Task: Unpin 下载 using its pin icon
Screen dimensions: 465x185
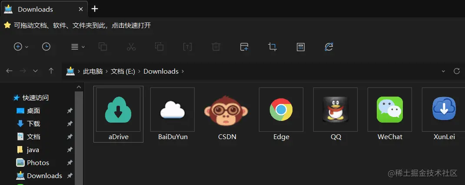Action: point(70,123)
